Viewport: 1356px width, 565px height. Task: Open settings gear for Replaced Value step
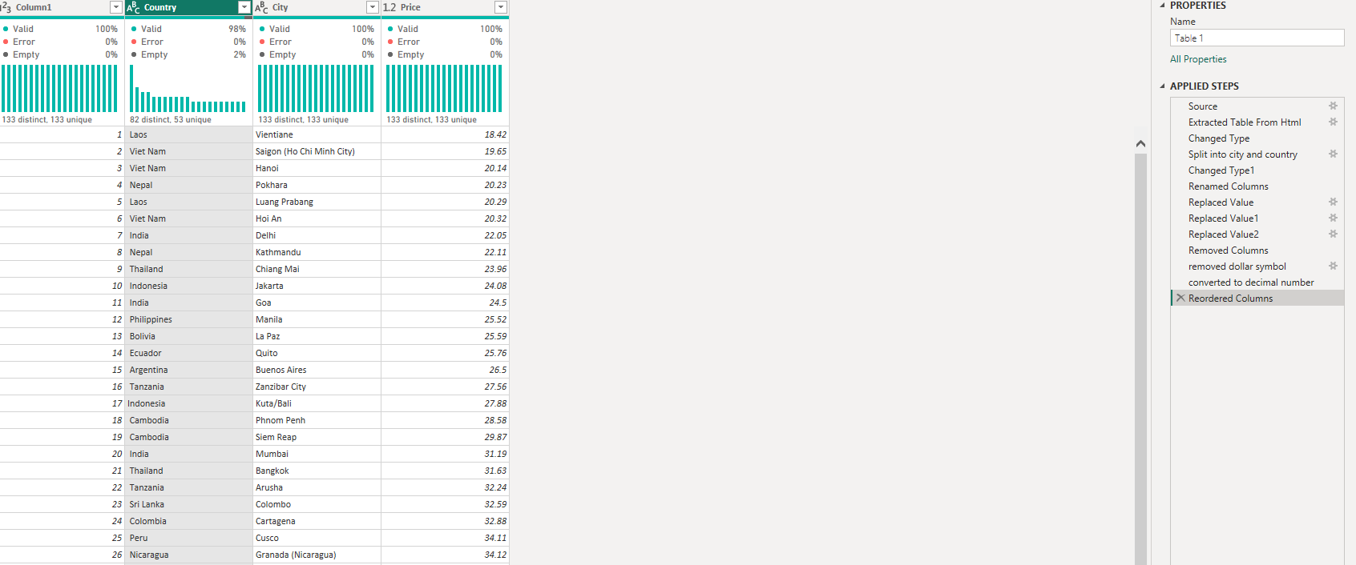click(1334, 202)
